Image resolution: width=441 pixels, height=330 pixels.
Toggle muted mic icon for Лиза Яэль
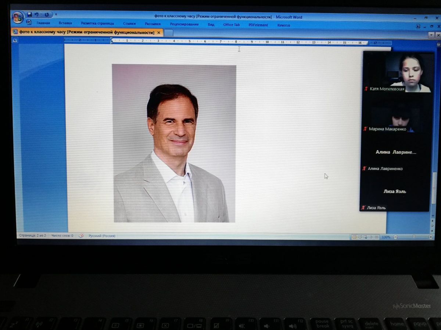click(363, 208)
